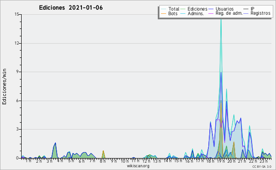Click the Ediciones/min vertical axis label
The height and width of the screenshot is (170, 276).
[x=4, y=86]
